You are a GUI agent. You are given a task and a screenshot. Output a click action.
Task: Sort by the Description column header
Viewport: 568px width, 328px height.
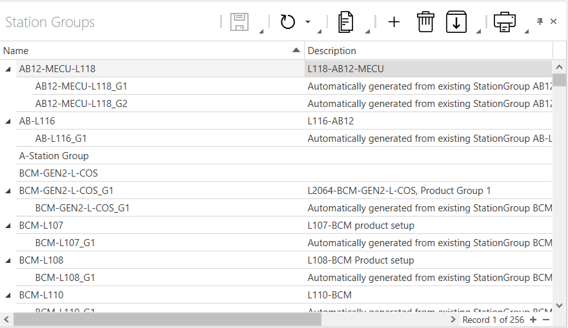(429, 51)
